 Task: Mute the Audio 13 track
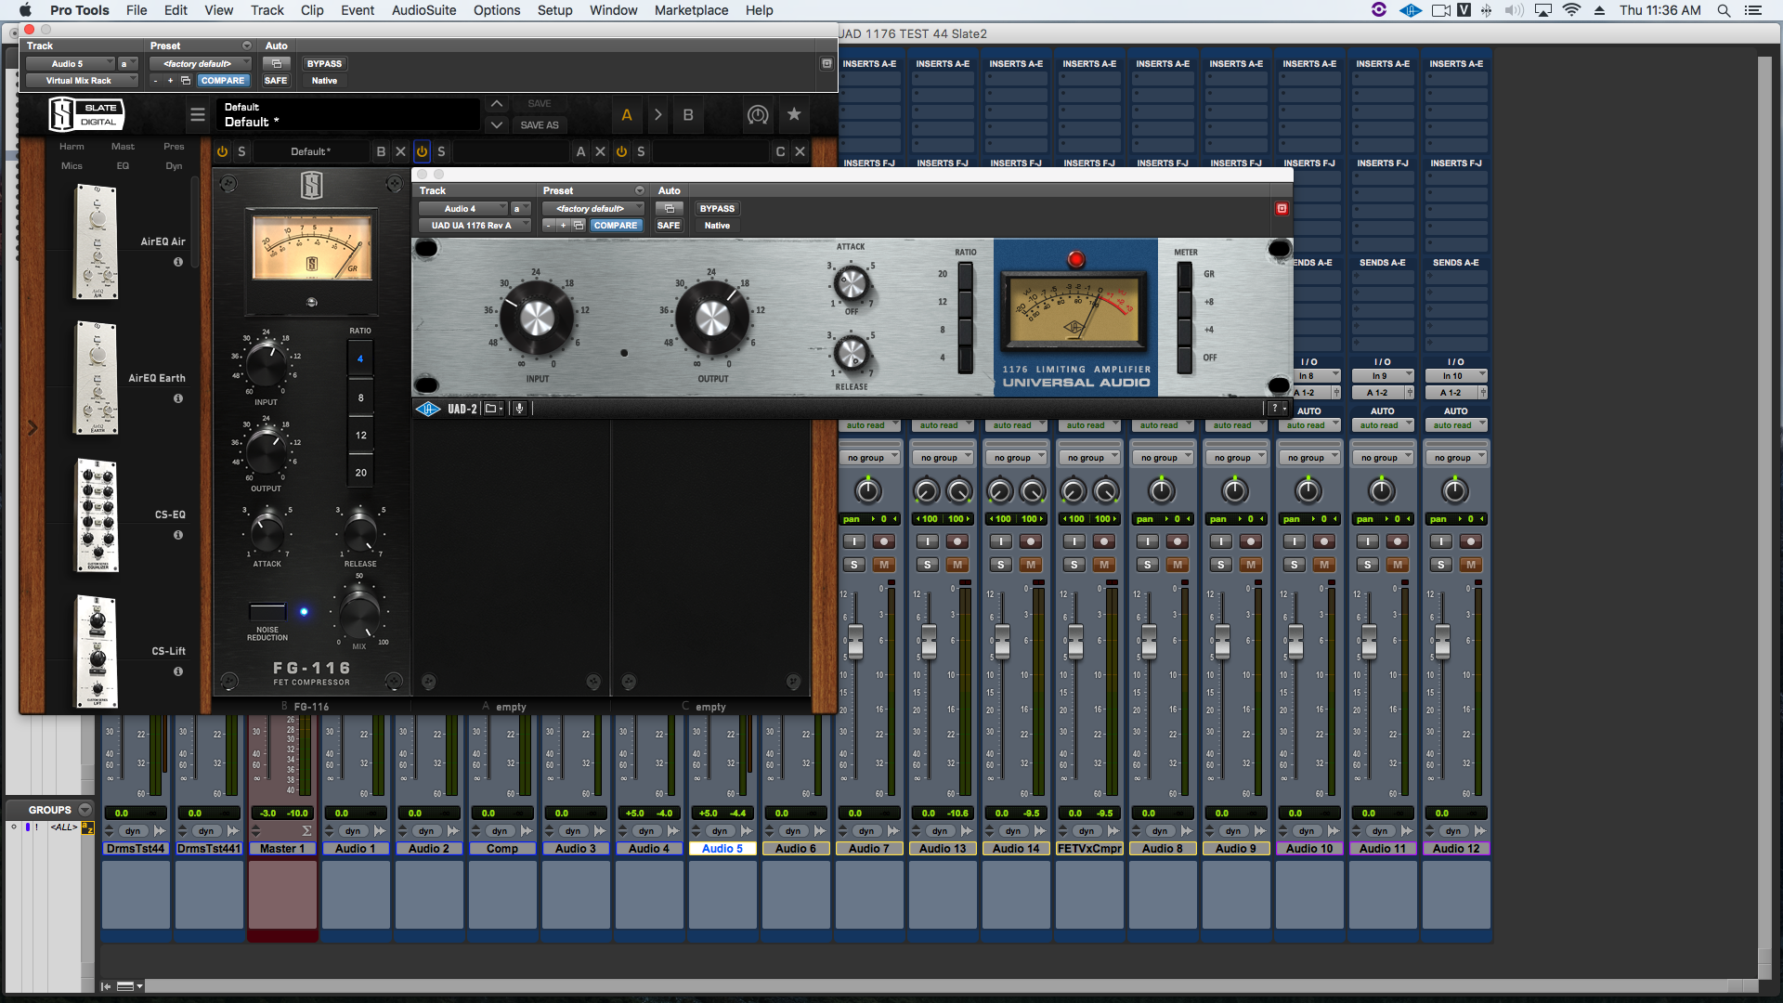pyautogui.click(x=958, y=564)
